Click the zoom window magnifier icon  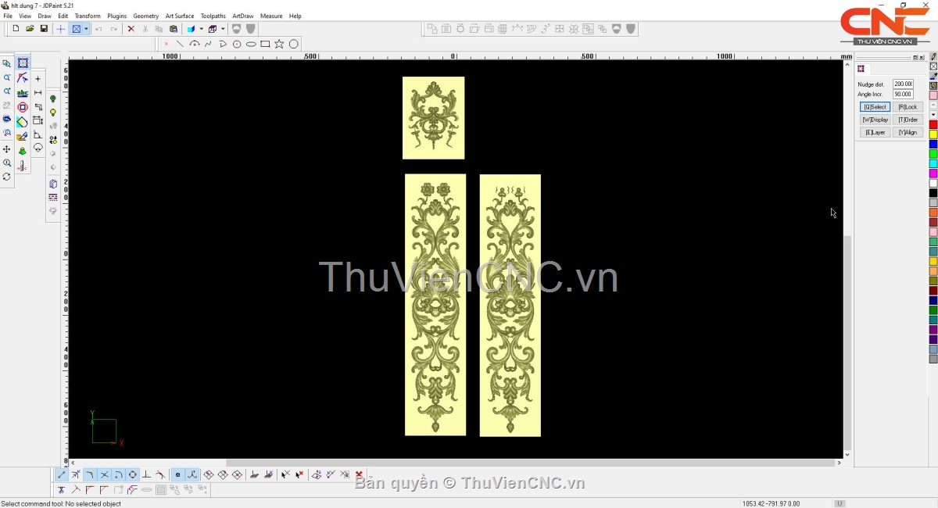7,64
